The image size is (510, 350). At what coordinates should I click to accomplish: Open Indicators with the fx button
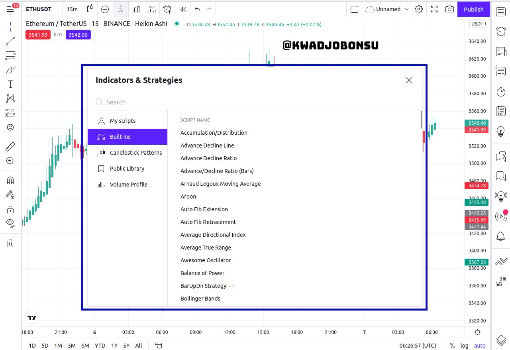click(x=120, y=9)
